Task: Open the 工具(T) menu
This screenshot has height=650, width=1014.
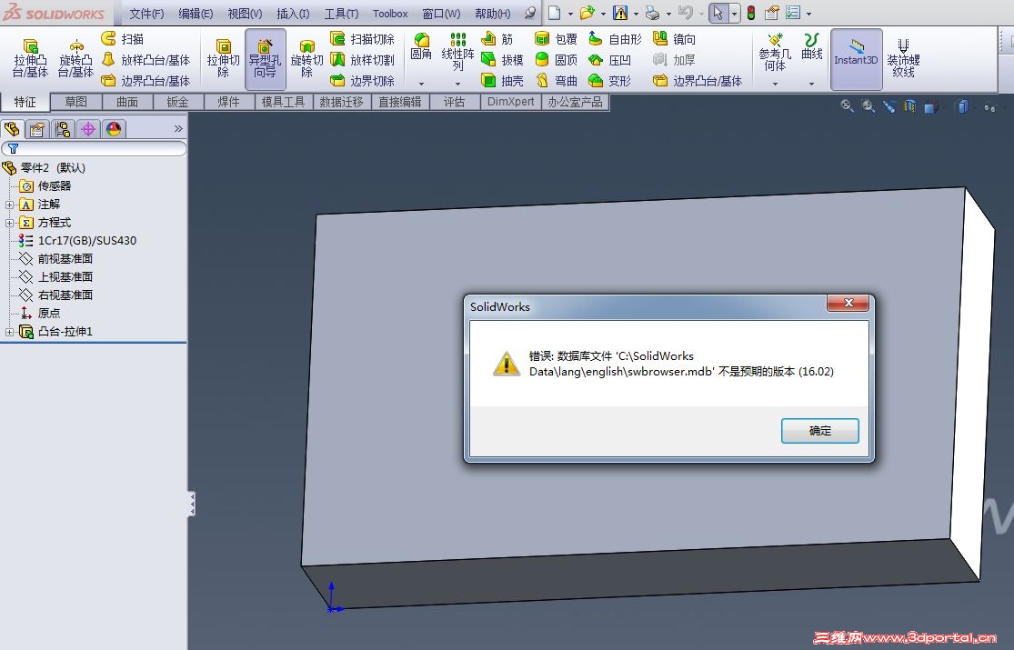Action: (x=341, y=13)
